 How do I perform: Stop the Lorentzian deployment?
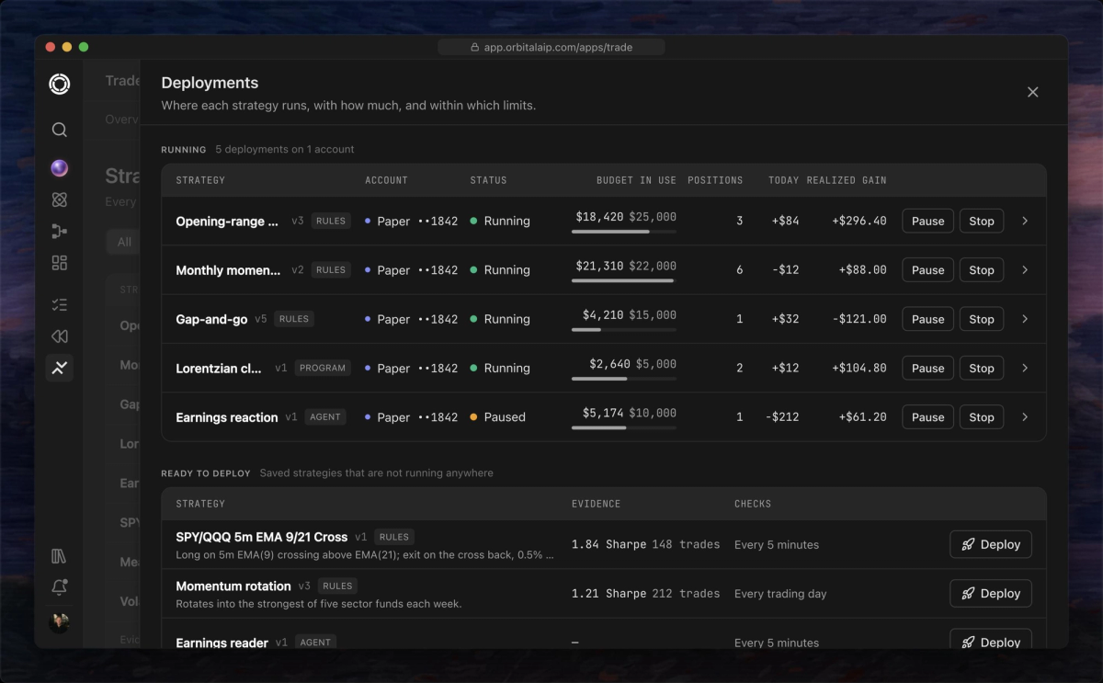(x=982, y=368)
